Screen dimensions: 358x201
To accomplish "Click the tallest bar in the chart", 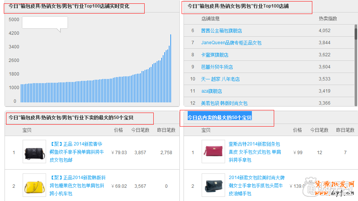I will 171,68.
